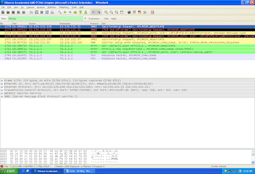Expand Transmission Control Protocol node
Image resolution: width=255 pixels, height=174 pixels.
2,90
